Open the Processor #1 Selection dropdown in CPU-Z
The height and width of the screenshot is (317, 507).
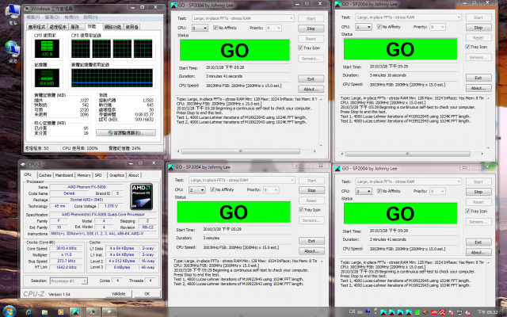(x=69, y=281)
